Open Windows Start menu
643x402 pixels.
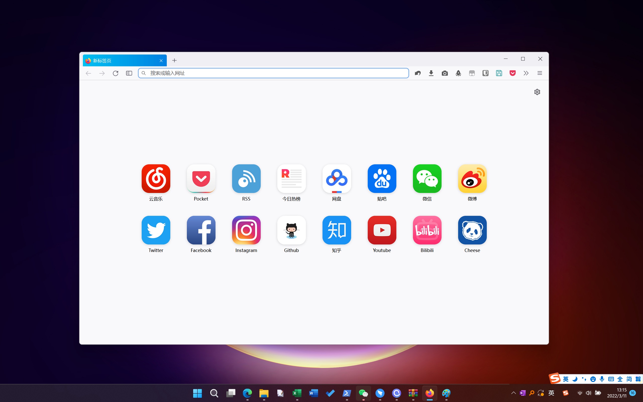pos(197,393)
